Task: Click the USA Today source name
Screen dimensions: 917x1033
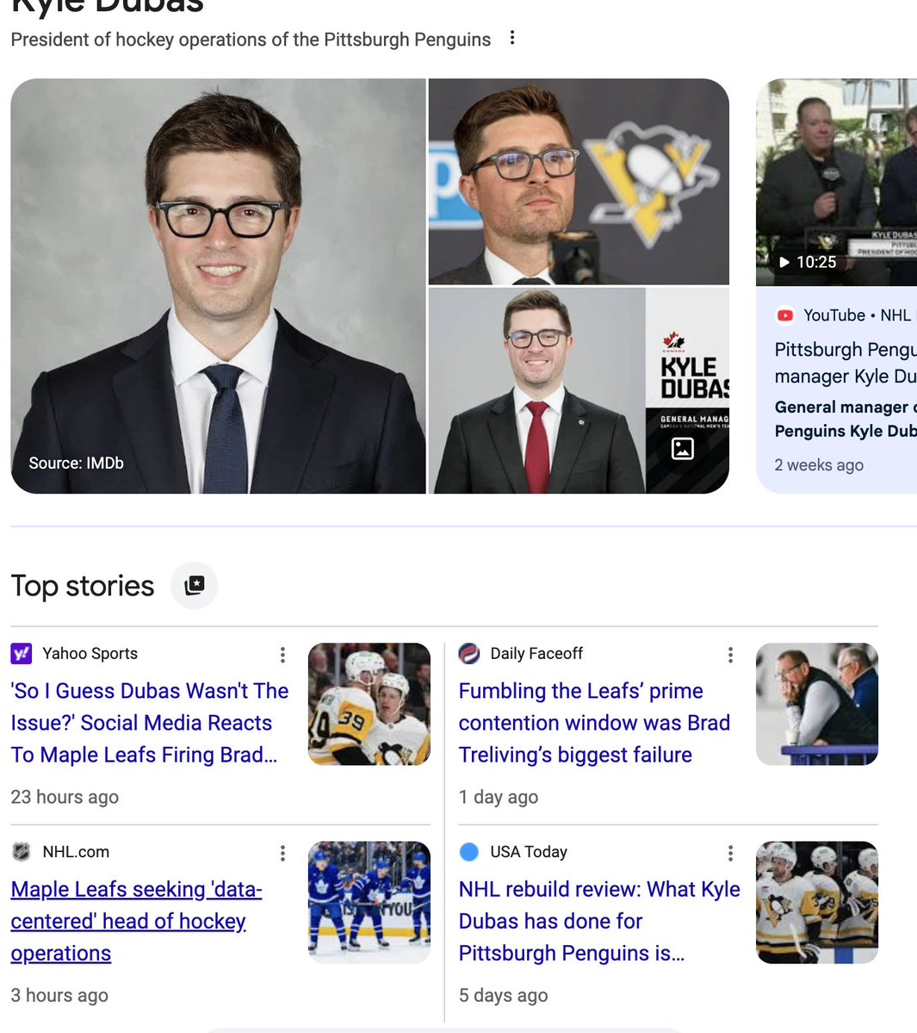Action: click(x=529, y=852)
